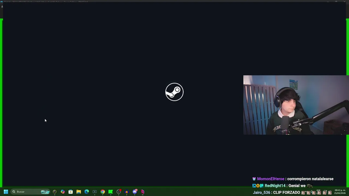Open the taskbar clock showing 09:42 p. m.
The width and height of the screenshot is (349, 196).
click(340, 192)
